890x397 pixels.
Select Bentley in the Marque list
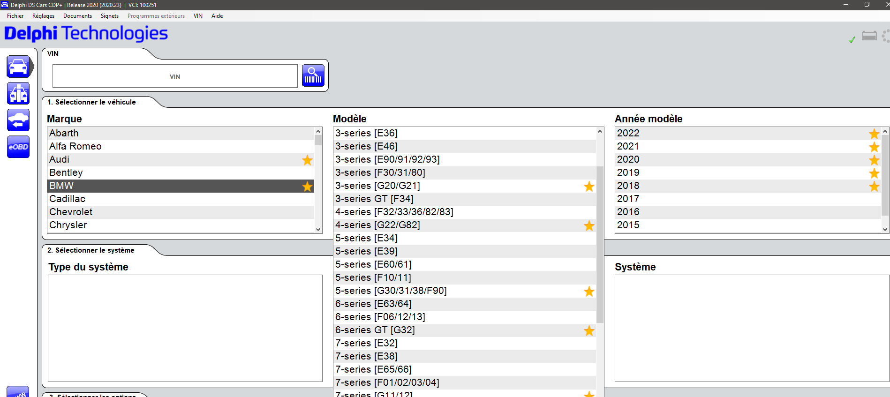click(181, 172)
